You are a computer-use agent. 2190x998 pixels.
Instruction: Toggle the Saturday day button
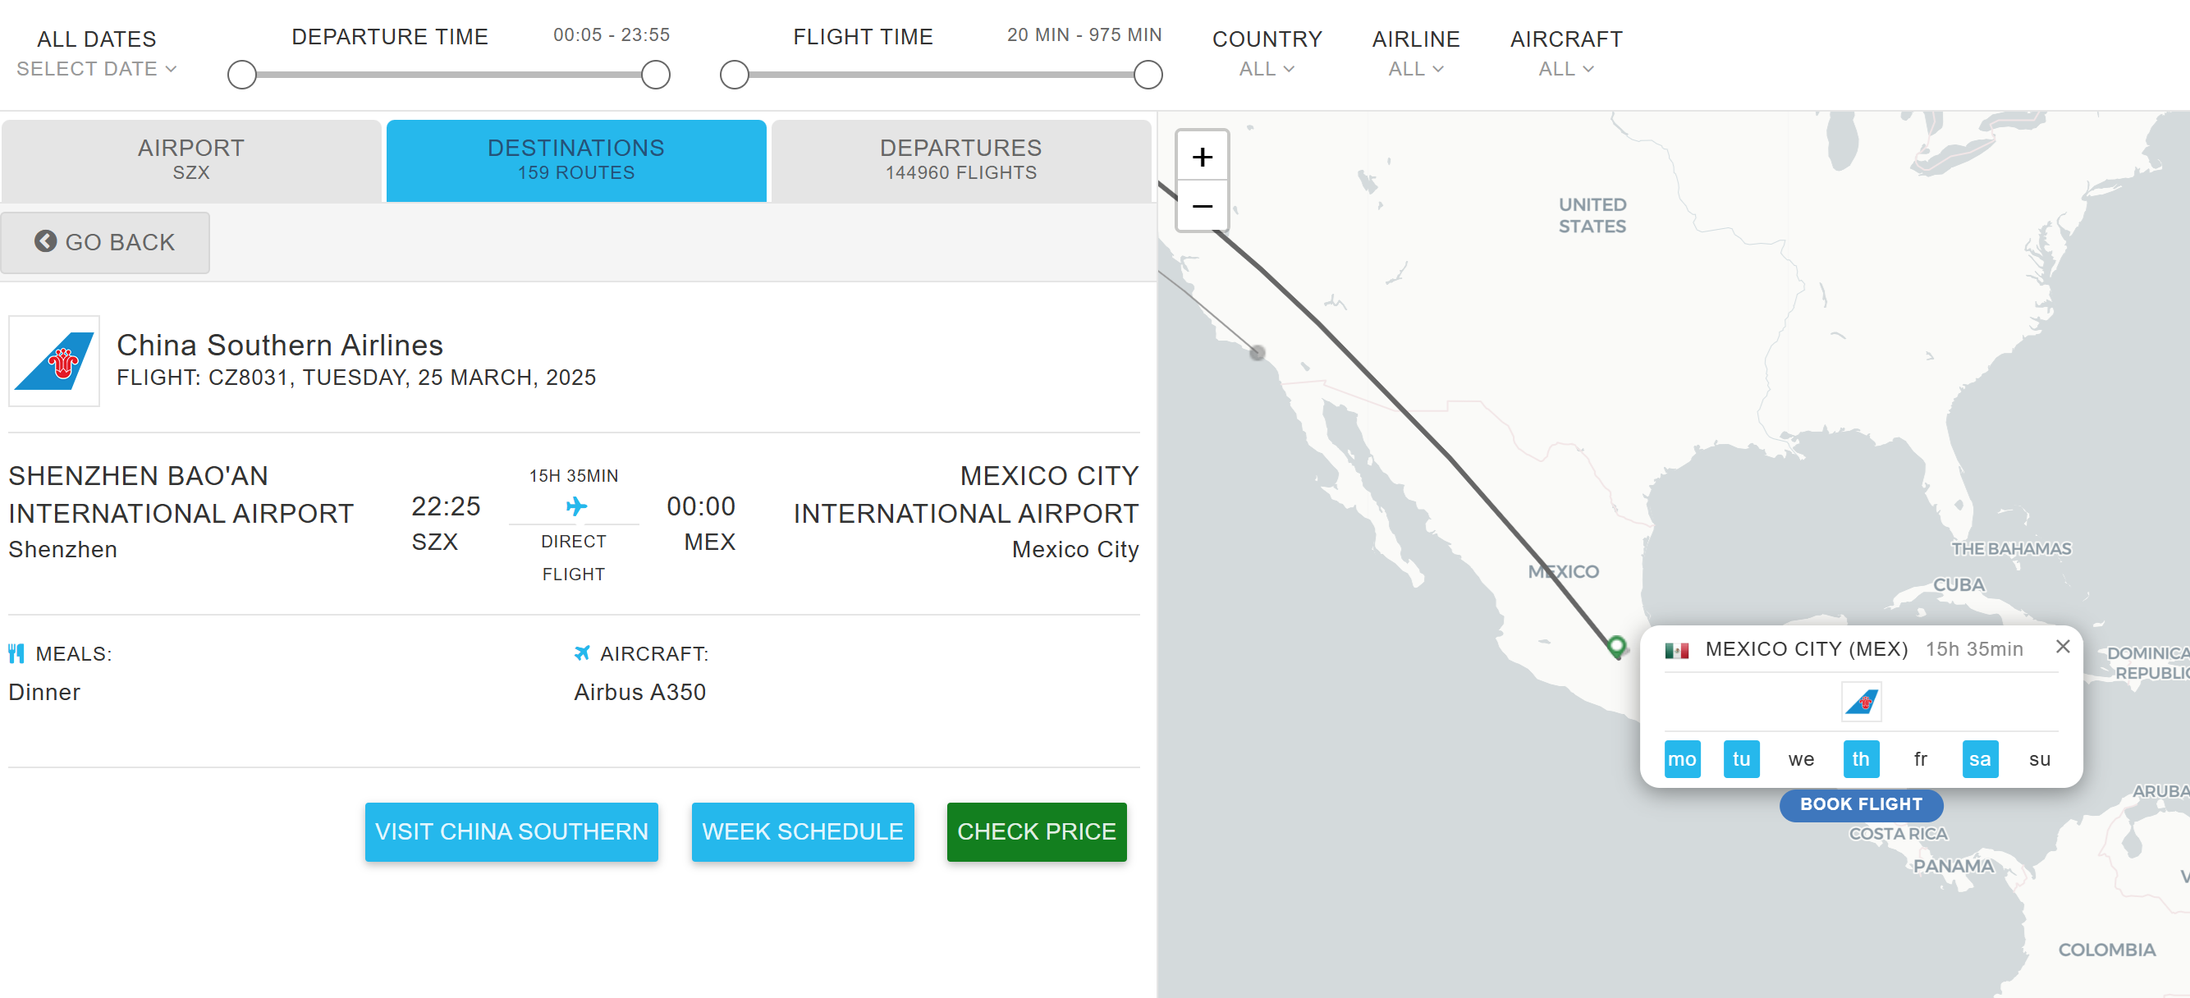pyautogui.click(x=1979, y=759)
